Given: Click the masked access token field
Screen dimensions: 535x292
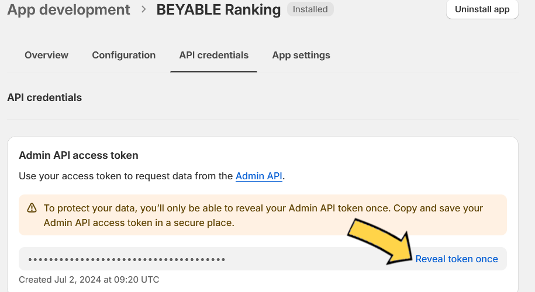Looking at the screenshot, I should [263, 259].
